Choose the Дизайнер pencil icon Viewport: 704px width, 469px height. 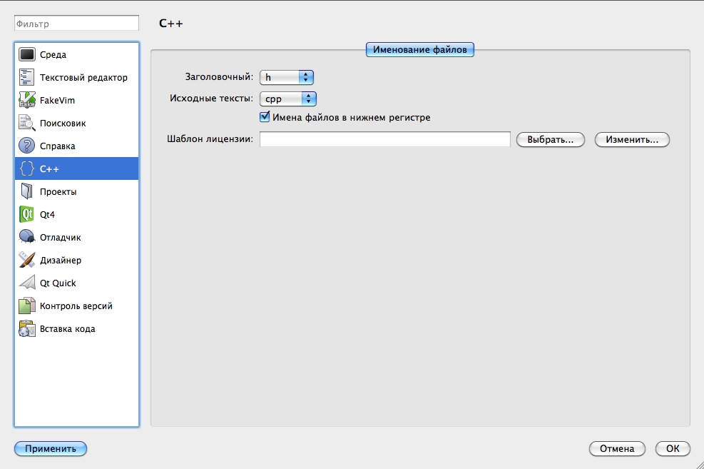point(27,260)
